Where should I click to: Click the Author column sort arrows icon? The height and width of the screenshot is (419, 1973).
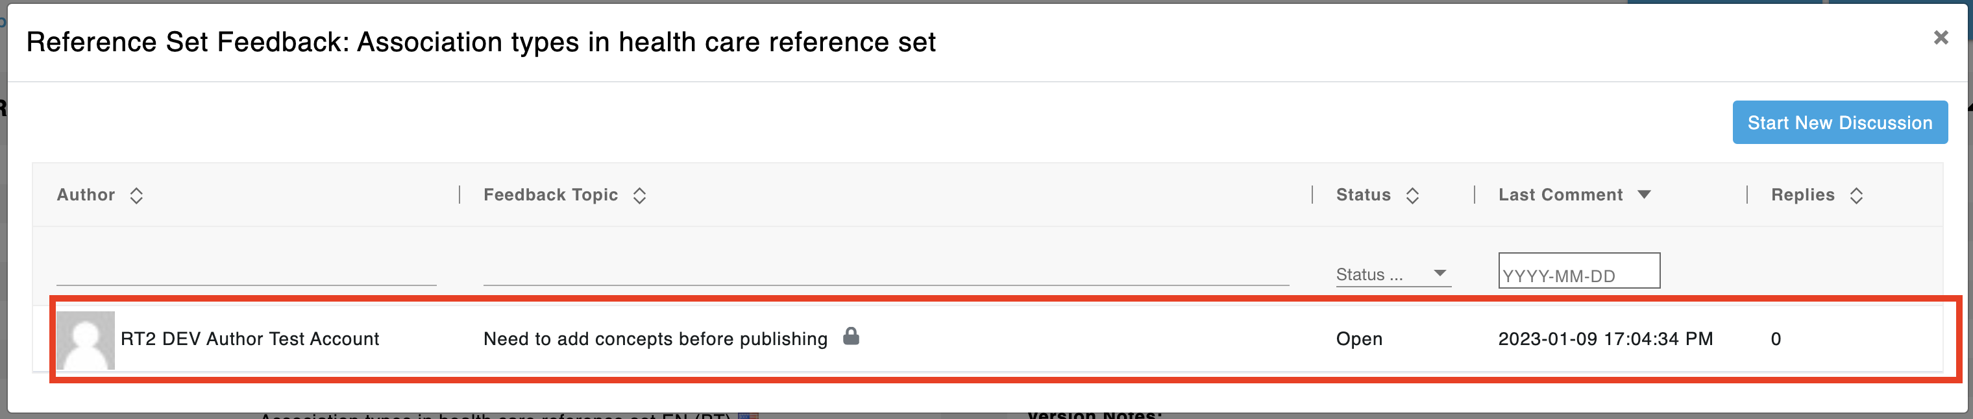pos(136,195)
